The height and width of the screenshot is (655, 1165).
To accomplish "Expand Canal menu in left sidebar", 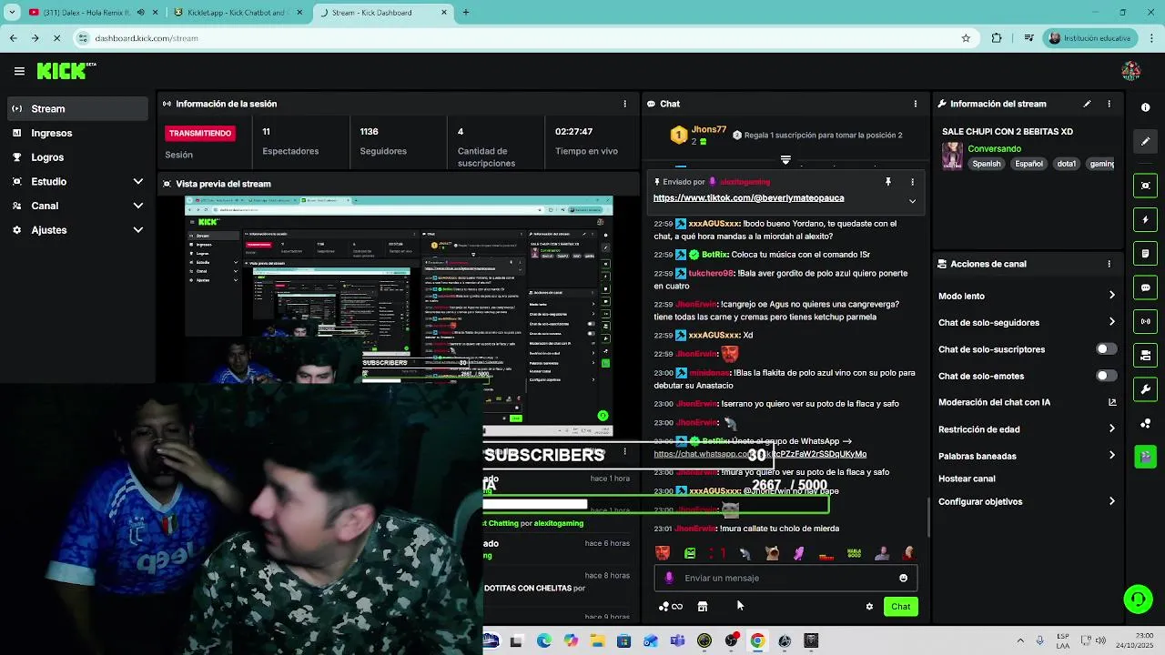I will (76, 206).
